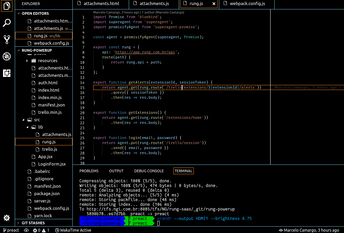The image size is (344, 233).
Task: Follow the https://app.rung.com.br/api link
Action: 145,52
